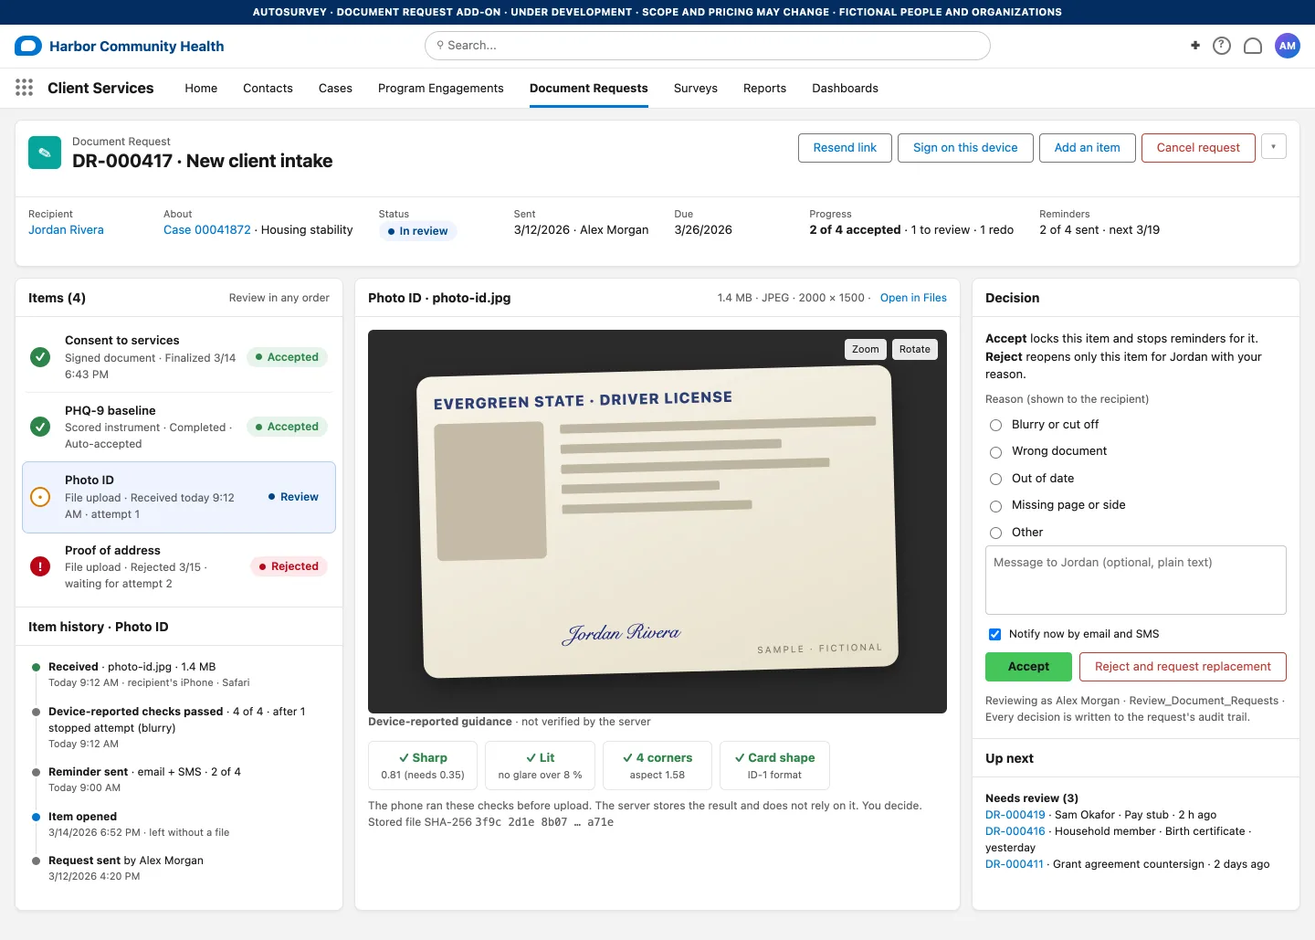Open the app launcher grid icon
The width and height of the screenshot is (1315, 940).
click(x=25, y=88)
